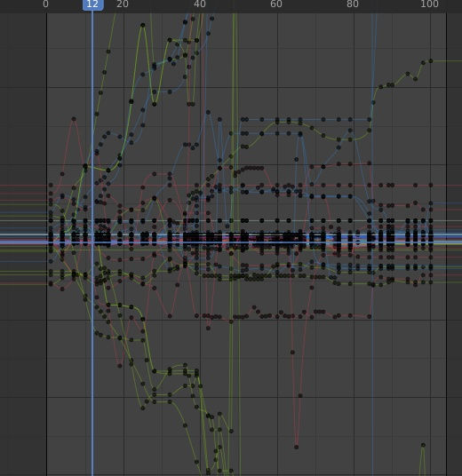Click frame 100 on the timeline ruler

(429, 4)
